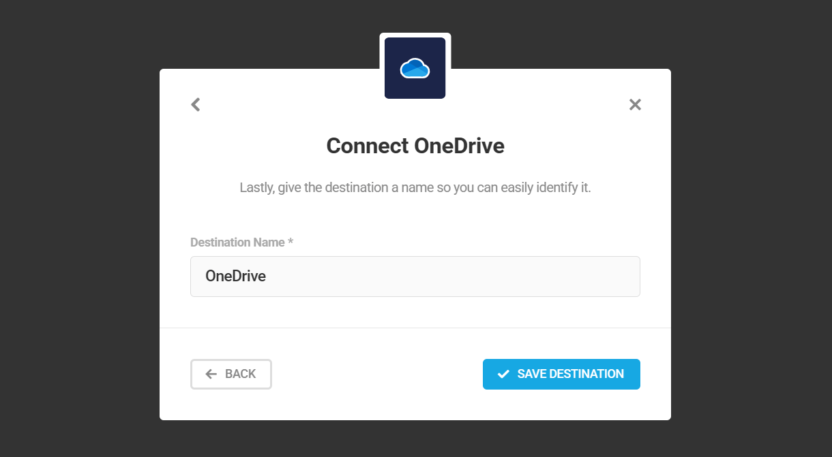Click the BACK button
The width and height of the screenshot is (832, 457).
pos(231,374)
